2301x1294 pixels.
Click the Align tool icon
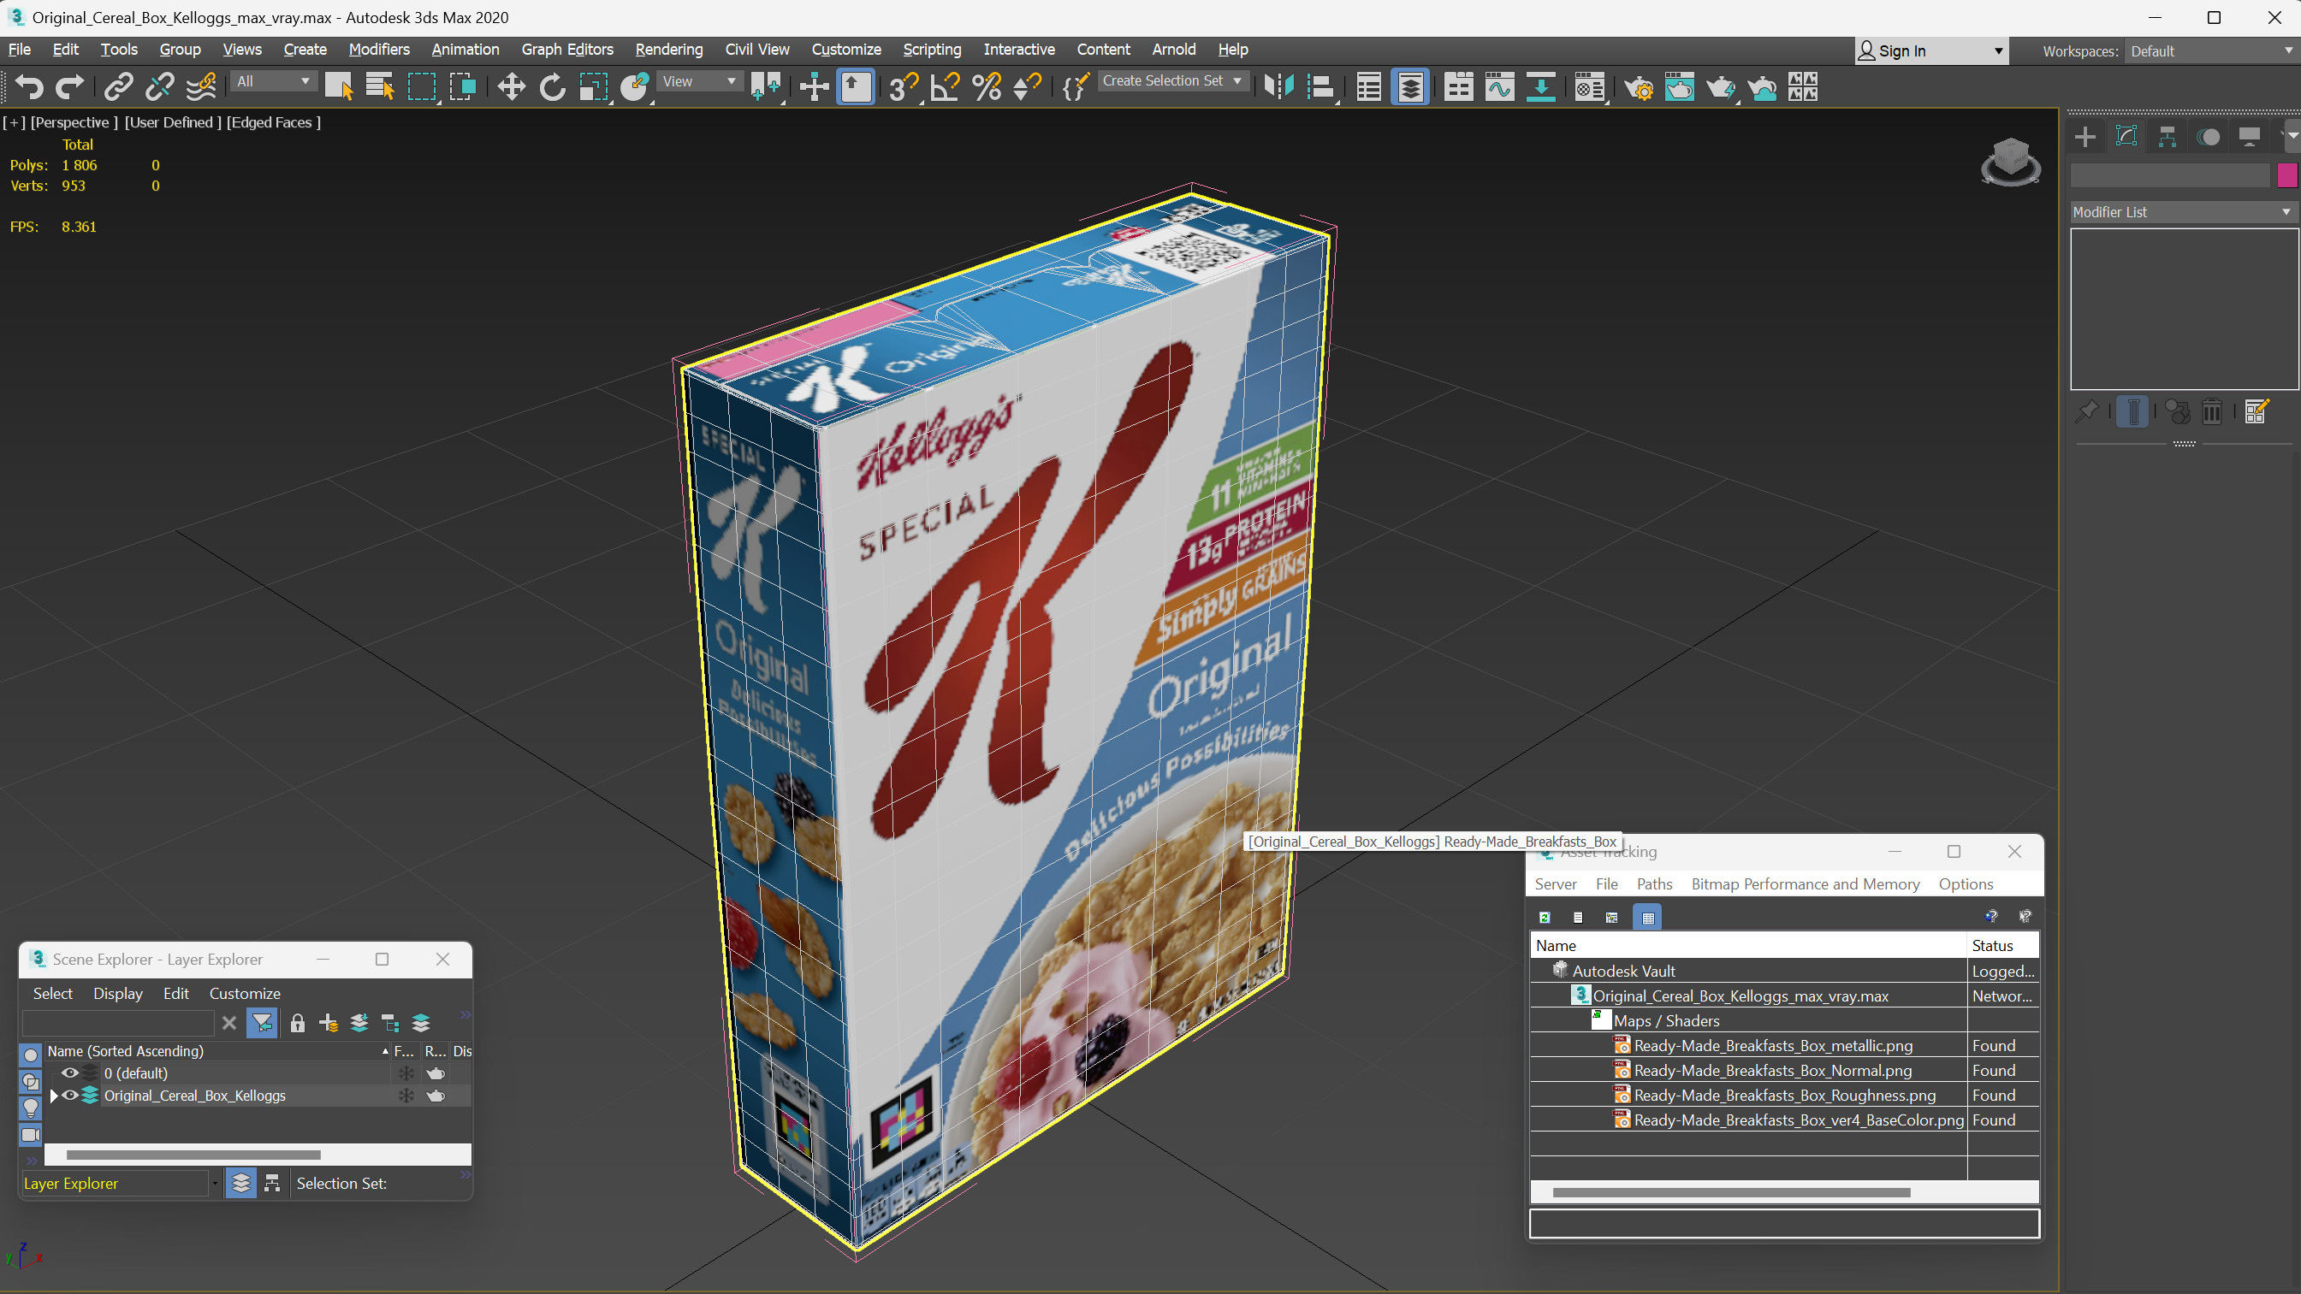pyautogui.click(x=1320, y=86)
